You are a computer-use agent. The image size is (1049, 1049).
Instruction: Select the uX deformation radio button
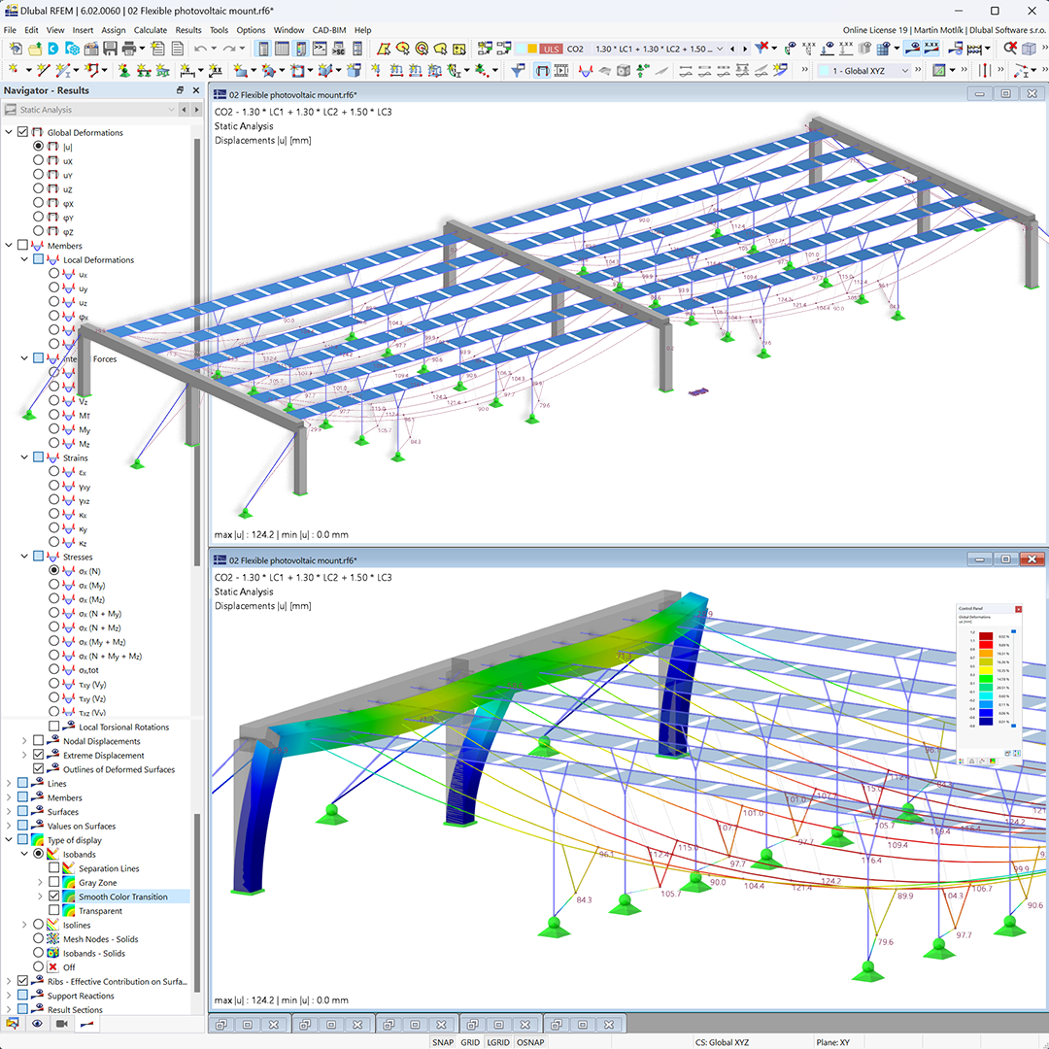[38, 160]
